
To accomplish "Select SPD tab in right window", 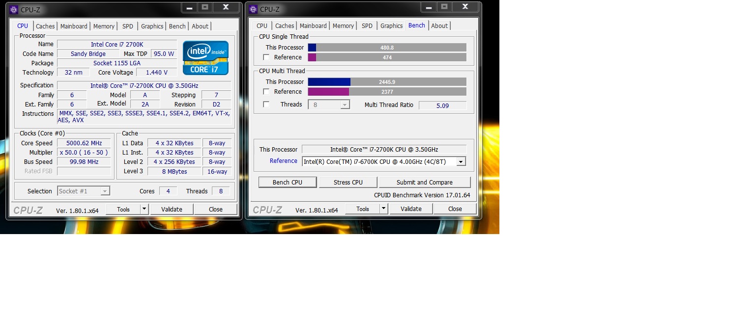I will click(x=367, y=26).
